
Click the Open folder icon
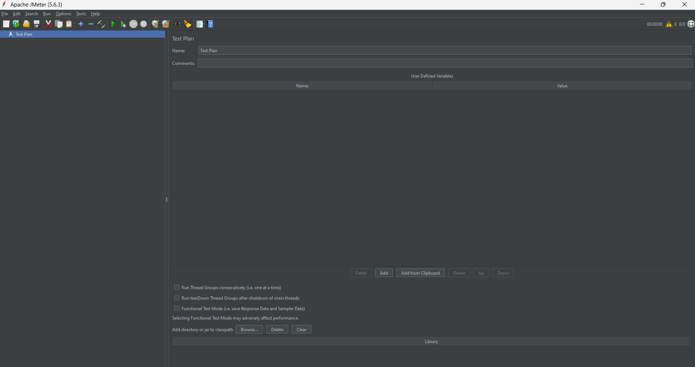[x=26, y=24]
